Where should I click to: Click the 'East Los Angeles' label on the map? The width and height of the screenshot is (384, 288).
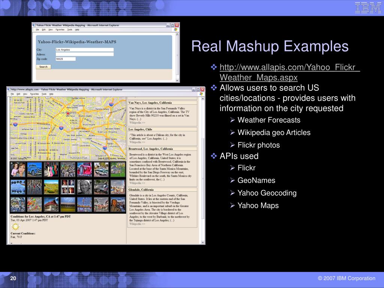point(107,132)
